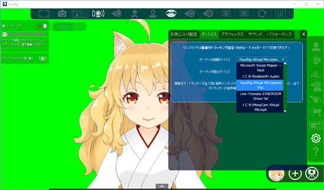Click the eye tracking camera icon in sidebar

click(x=316, y=86)
